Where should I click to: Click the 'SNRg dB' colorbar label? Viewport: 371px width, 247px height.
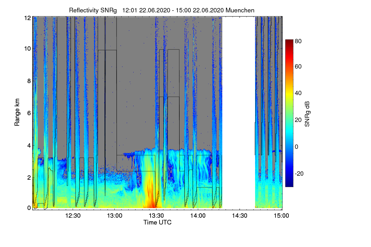[307, 114]
